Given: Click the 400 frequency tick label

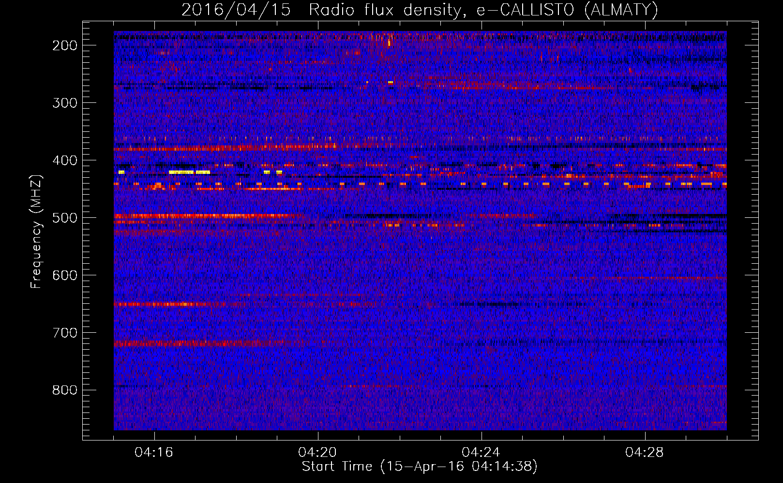Looking at the screenshot, I should pyautogui.click(x=65, y=160).
